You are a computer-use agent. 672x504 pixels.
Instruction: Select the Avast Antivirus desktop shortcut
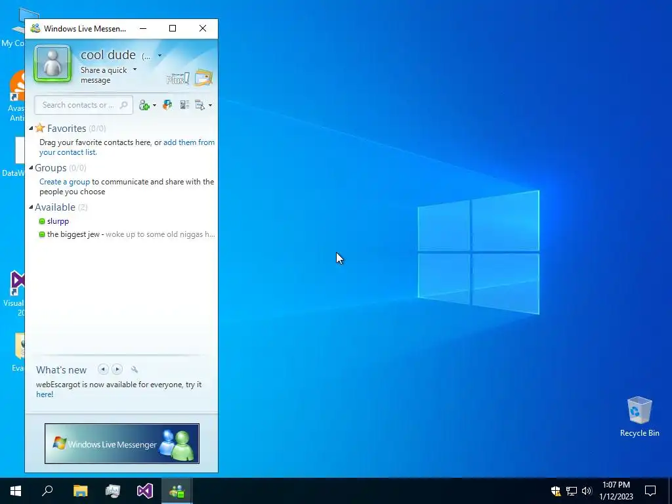point(17,96)
